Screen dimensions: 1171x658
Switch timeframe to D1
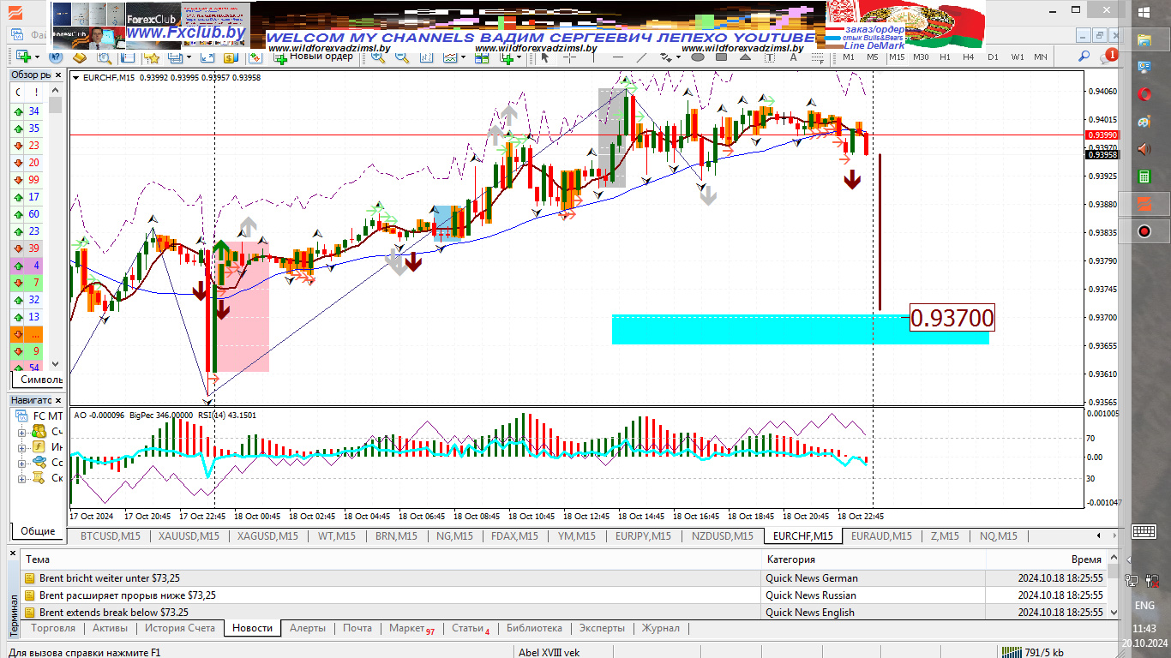(993, 57)
